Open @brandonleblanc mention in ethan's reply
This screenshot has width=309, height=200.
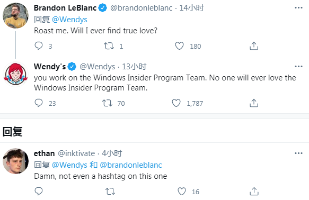click(x=131, y=165)
